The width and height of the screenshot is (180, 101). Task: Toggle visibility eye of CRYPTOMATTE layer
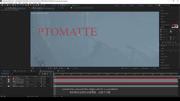[x=1, y=83]
